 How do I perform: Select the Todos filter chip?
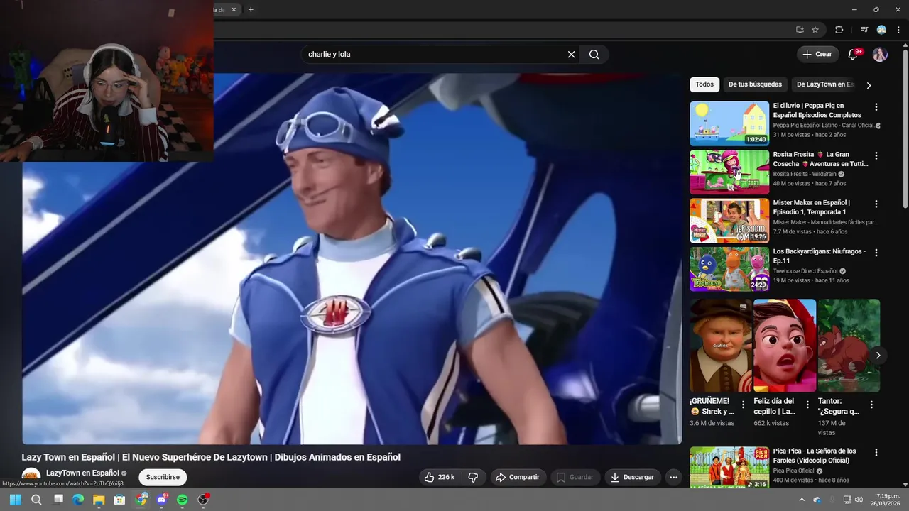pyautogui.click(x=704, y=84)
